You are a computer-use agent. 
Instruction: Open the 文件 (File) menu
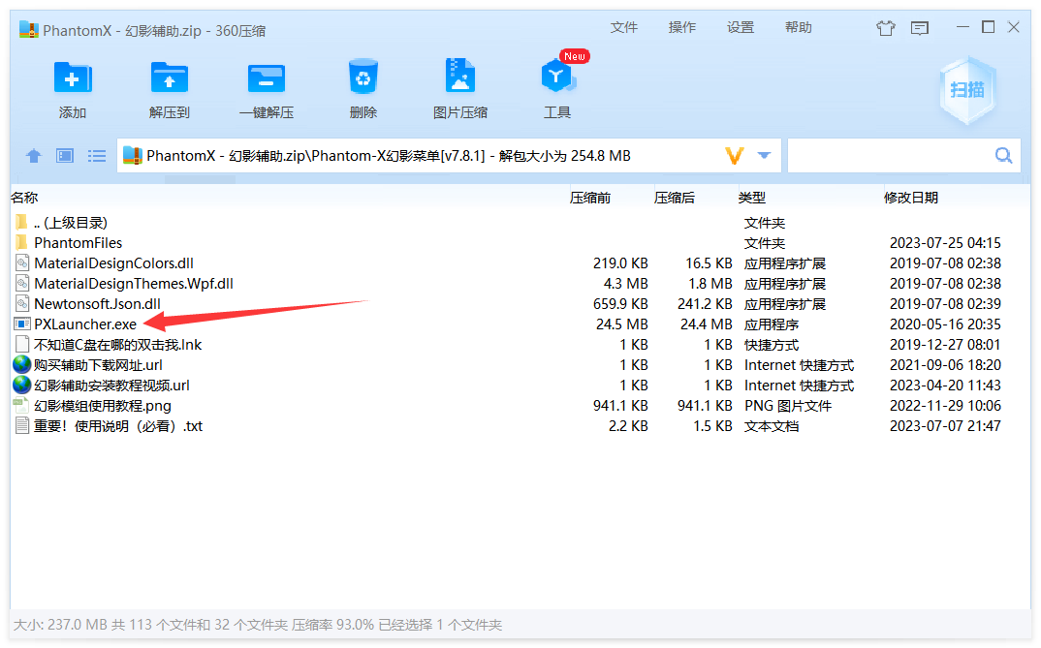(624, 27)
